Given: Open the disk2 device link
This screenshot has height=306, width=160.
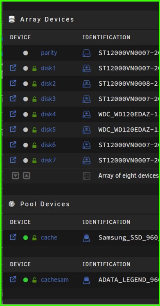Looking at the screenshot, I should click(x=48, y=84).
